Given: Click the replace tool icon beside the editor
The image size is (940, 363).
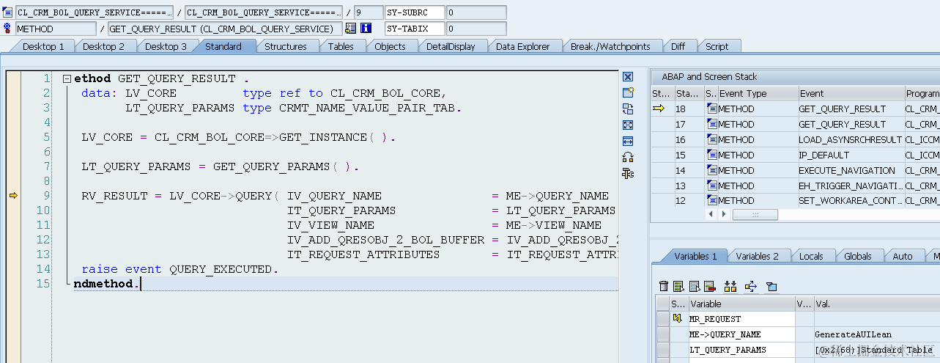Looking at the screenshot, I should (x=628, y=109).
